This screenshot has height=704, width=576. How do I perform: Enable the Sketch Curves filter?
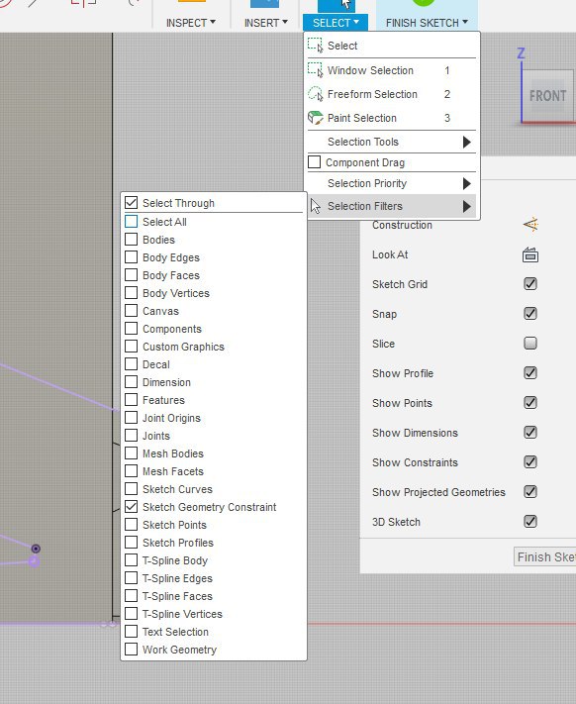[x=131, y=489]
